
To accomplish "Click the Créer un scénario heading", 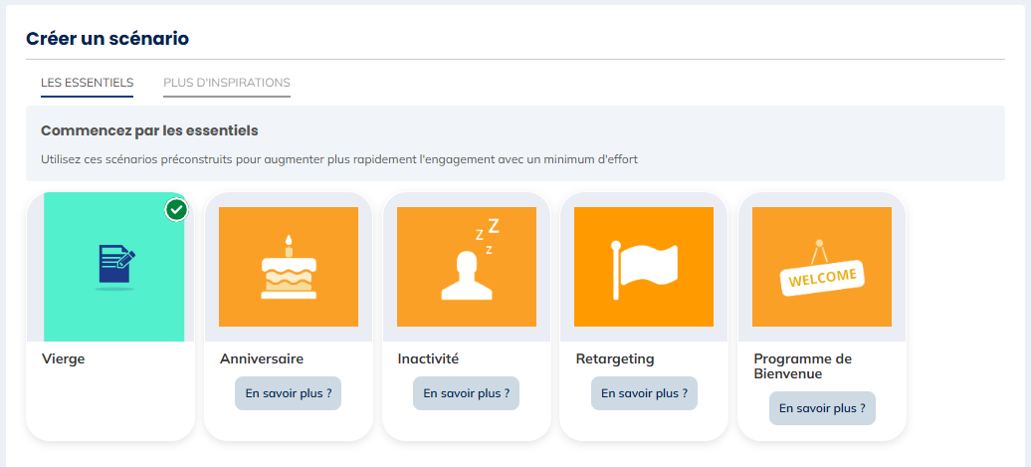I will tap(107, 39).
